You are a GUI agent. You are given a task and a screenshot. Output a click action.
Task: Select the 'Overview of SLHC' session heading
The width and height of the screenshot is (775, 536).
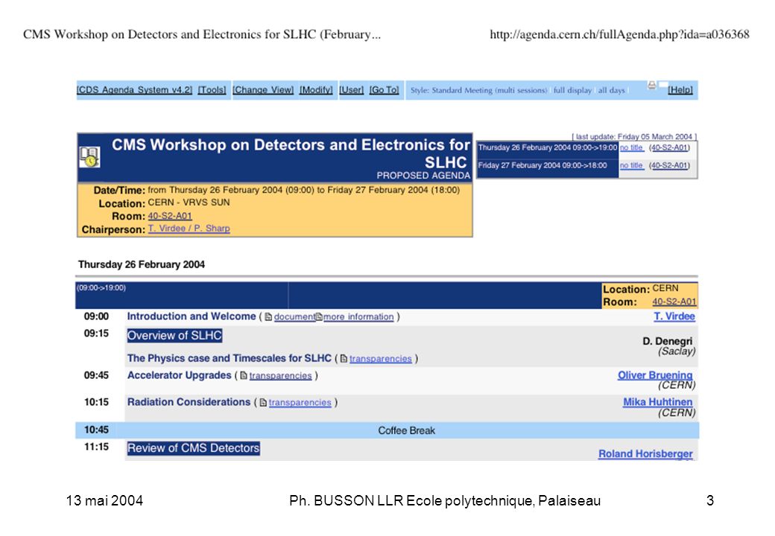pos(174,336)
